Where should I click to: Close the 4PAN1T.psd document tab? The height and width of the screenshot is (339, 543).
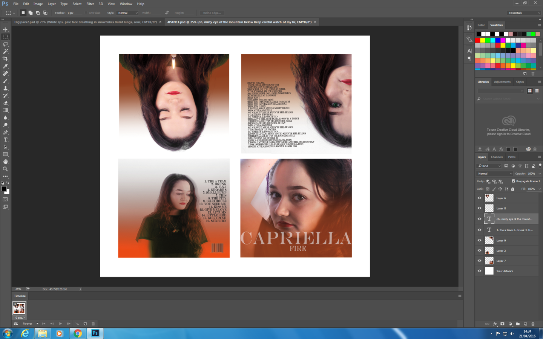tap(315, 22)
